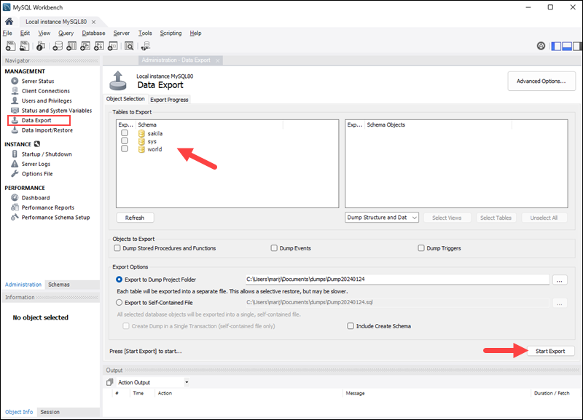Create a new stored procedure toolbar icon
583x420 pixels.
pyautogui.click(x=99, y=46)
